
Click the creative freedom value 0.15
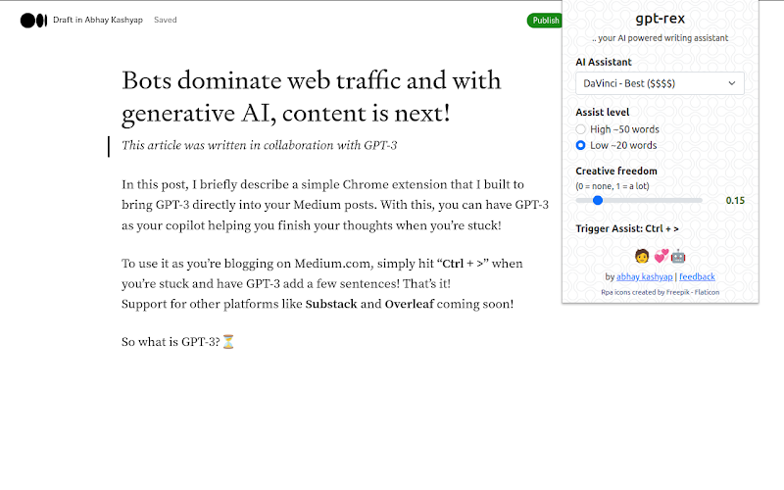click(x=735, y=201)
